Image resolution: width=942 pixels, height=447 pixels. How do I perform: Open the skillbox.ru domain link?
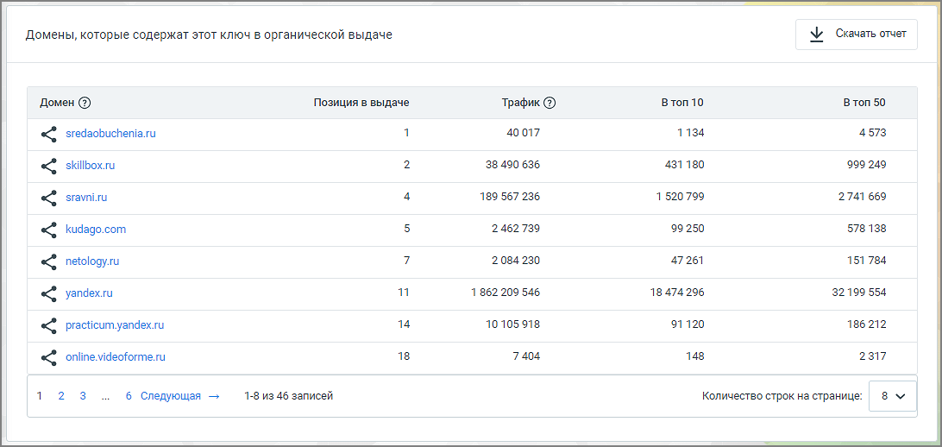(x=90, y=165)
